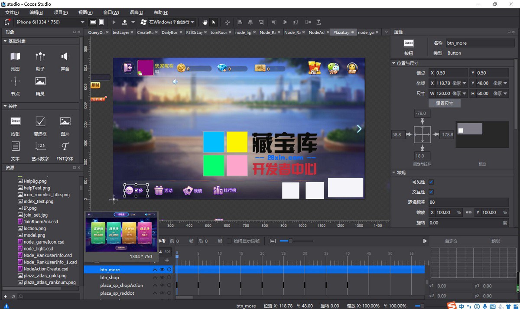The height and width of the screenshot is (309, 520).
Task: Click the refresh icon in resources panel
Action: [13, 296]
